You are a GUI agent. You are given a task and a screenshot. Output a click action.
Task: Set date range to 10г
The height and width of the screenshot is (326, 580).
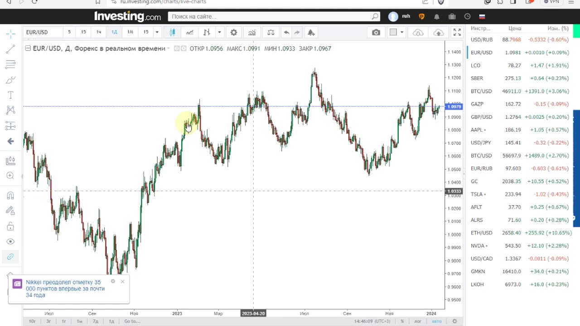click(32, 321)
